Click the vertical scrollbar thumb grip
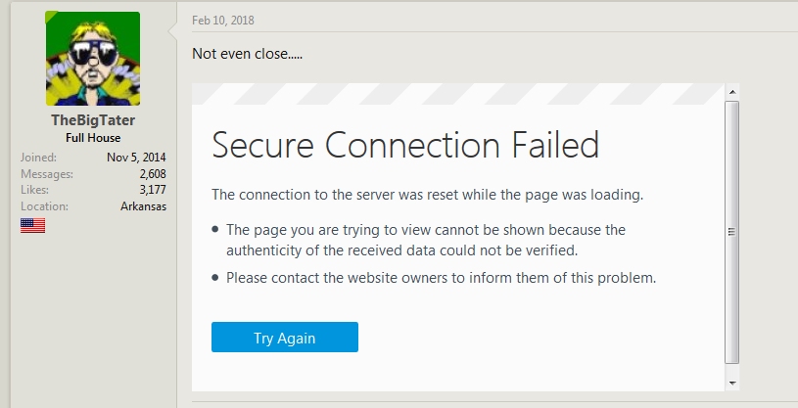The image size is (798, 408). [731, 232]
